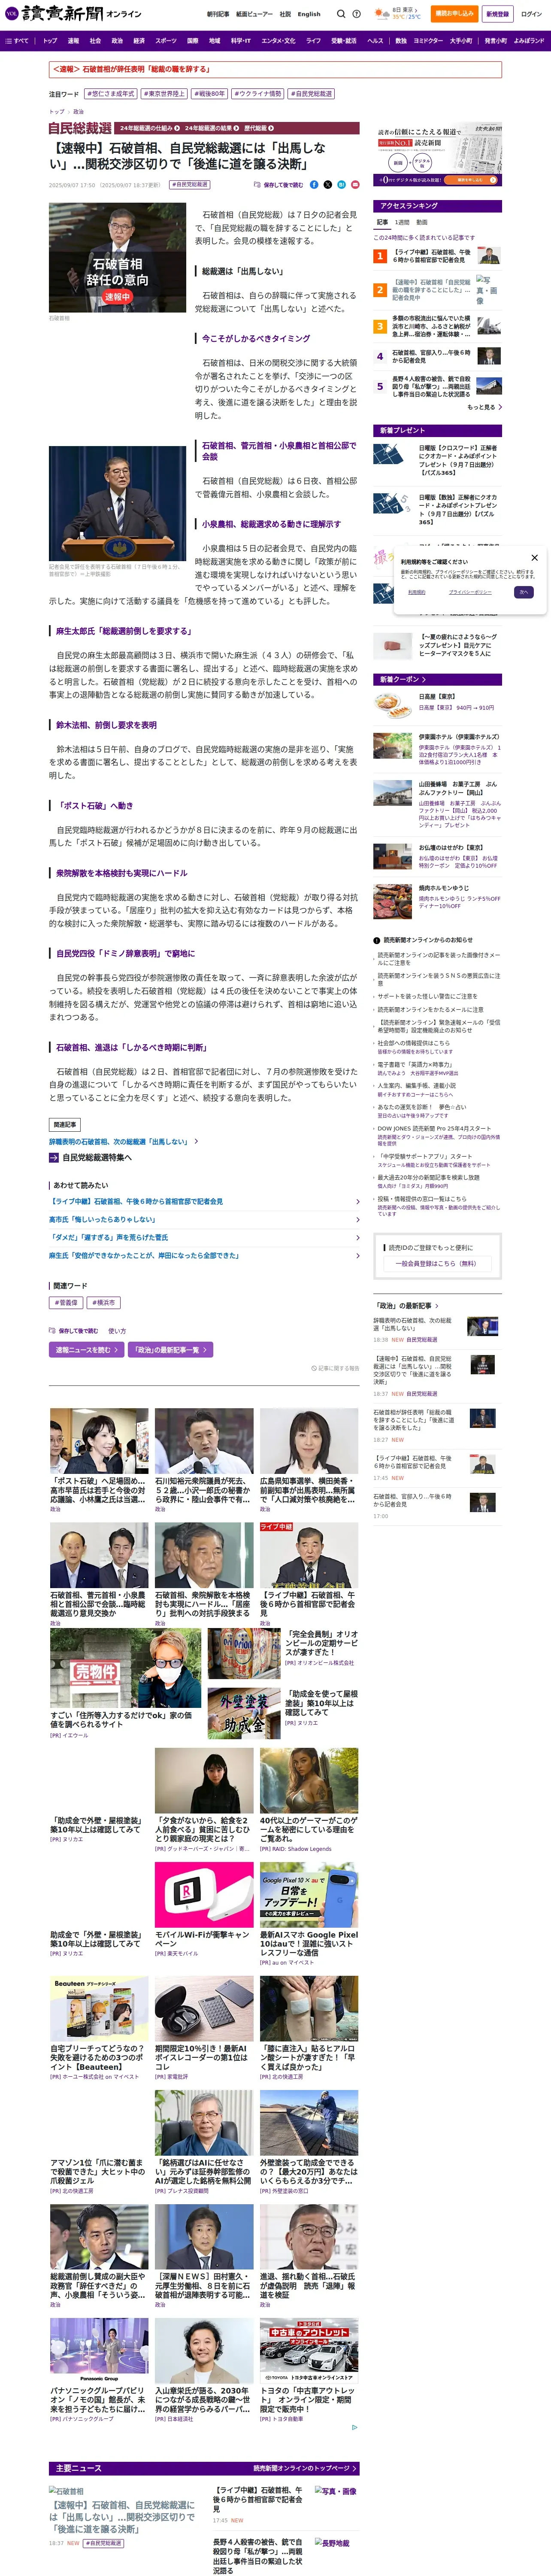The height and width of the screenshot is (2576, 551).
Task: Close the 利用規約 confirmation popup
Action: [534, 558]
